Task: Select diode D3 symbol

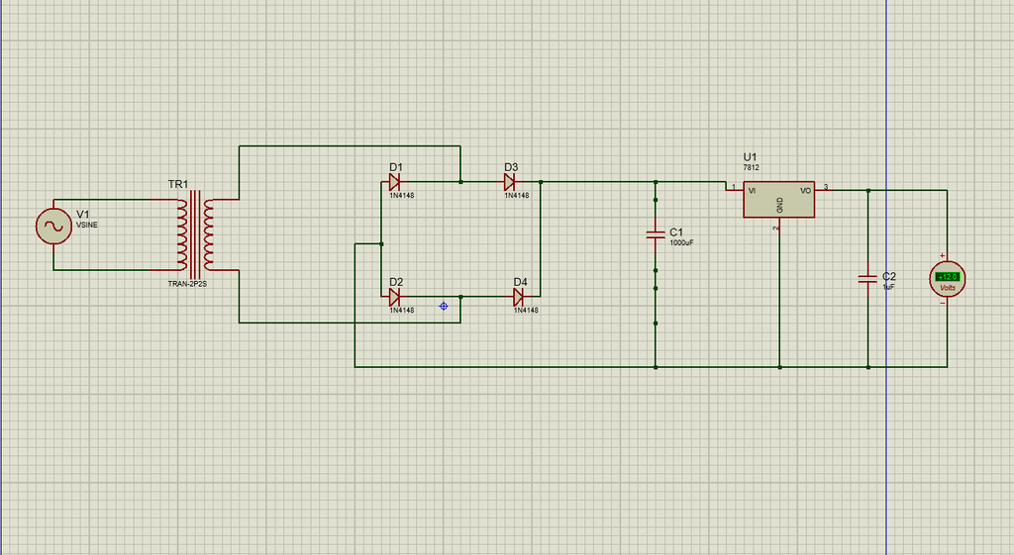Action: (x=510, y=182)
